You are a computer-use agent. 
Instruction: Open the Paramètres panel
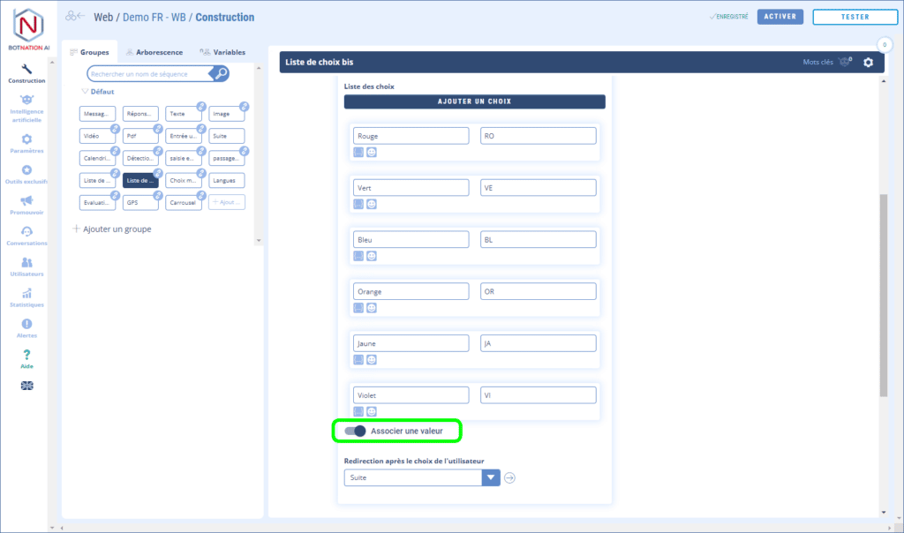click(x=26, y=141)
